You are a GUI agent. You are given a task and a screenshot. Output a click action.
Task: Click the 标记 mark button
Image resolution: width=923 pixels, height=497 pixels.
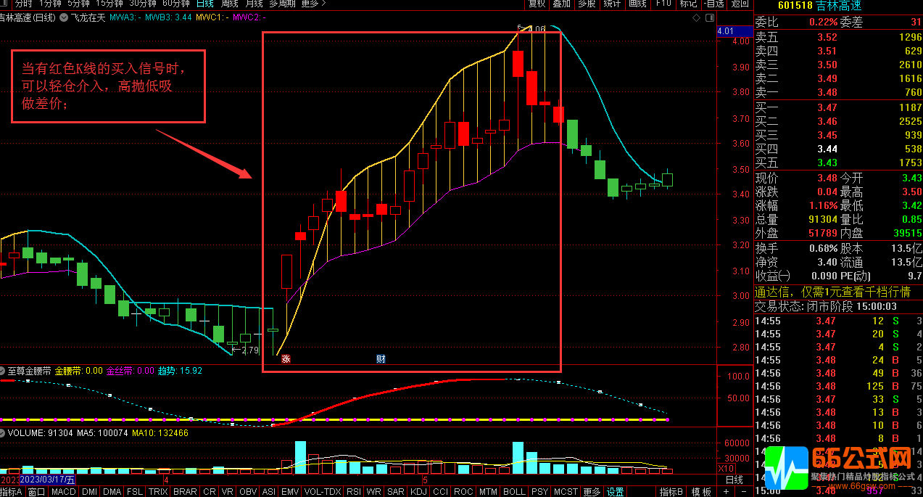(687, 4)
